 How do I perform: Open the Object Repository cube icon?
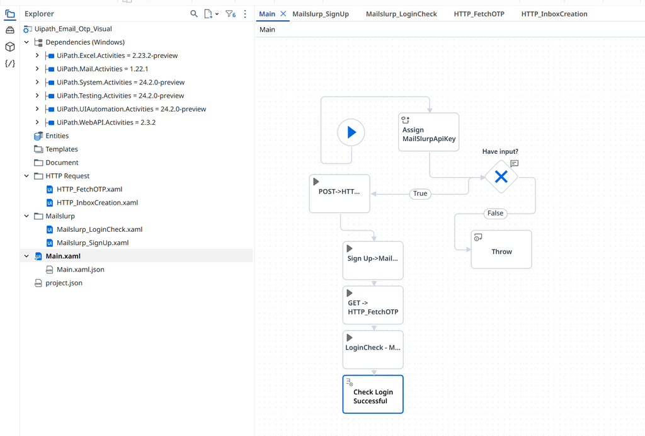pos(10,47)
